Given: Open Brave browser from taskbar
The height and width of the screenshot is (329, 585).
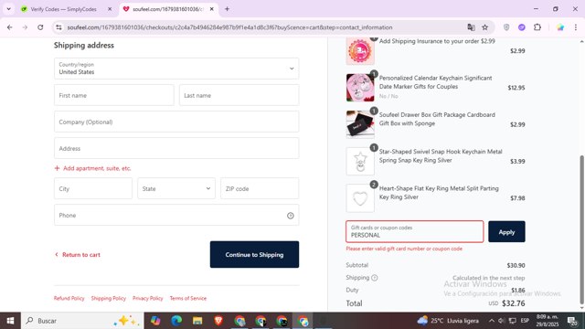Looking at the screenshot, I should 218,321.
